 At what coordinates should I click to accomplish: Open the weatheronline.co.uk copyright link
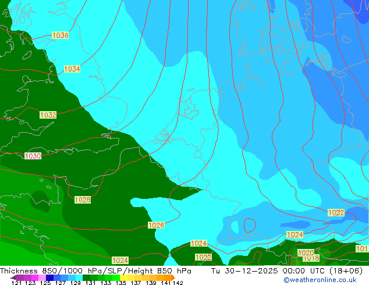(x=320, y=280)
